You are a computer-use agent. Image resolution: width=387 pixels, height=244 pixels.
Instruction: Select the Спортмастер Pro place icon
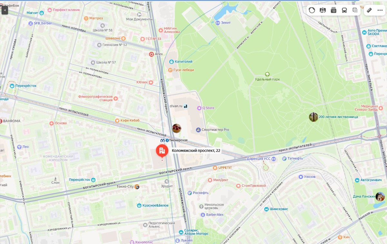pyautogui.click(x=198, y=130)
